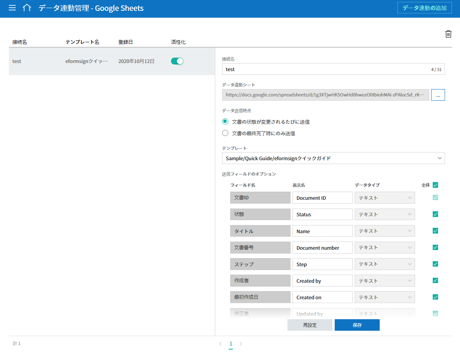Click the 再設定 reset button
Viewport: 460px width, 353px height.
point(310,325)
